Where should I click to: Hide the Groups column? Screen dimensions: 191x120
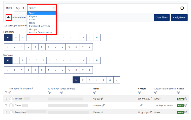139,92
